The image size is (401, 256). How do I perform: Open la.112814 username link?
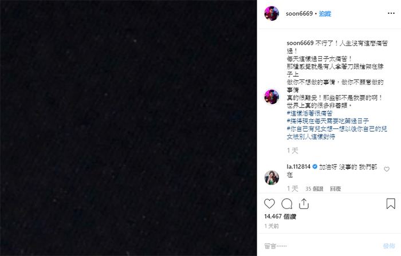pyautogui.click(x=298, y=167)
